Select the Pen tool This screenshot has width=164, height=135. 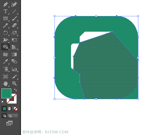pyautogui.click(x=6, y=4)
